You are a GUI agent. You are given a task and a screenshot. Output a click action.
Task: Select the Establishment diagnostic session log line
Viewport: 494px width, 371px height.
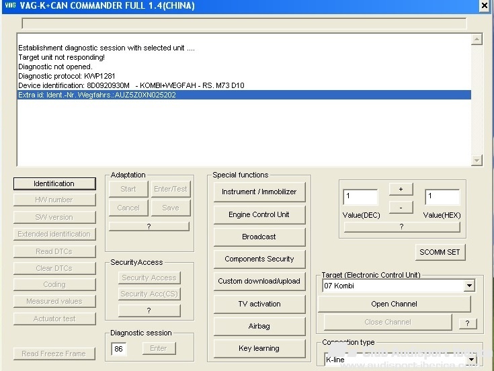pyautogui.click(x=244, y=48)
